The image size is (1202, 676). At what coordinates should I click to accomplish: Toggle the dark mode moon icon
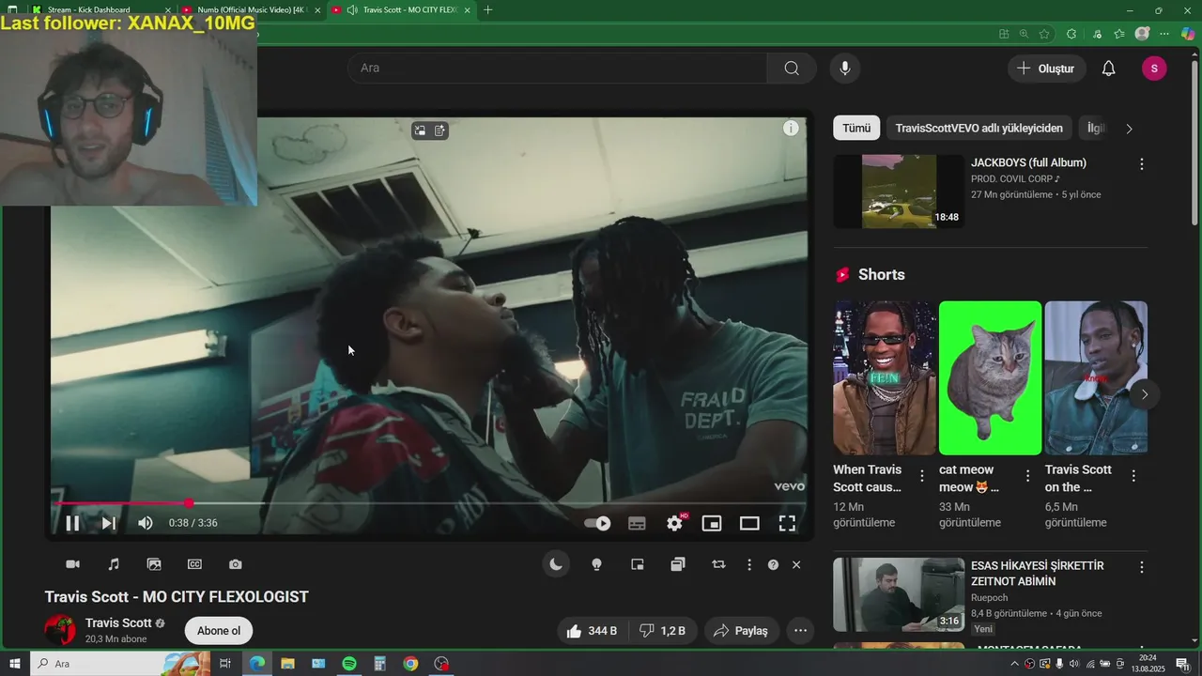[556, 564]
